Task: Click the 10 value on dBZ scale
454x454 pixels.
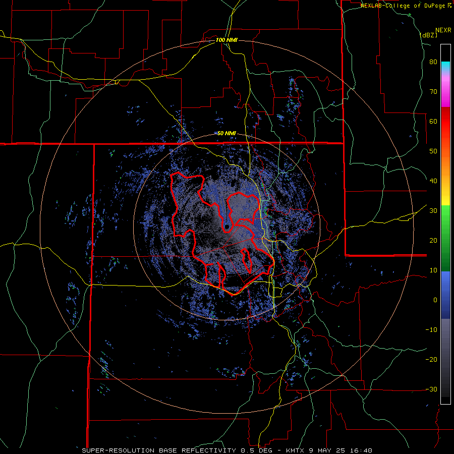Action: pyautogui.click(x=433, y=270)
